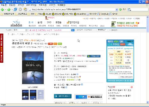Click the scrollbar up arrow

[148, 17]
